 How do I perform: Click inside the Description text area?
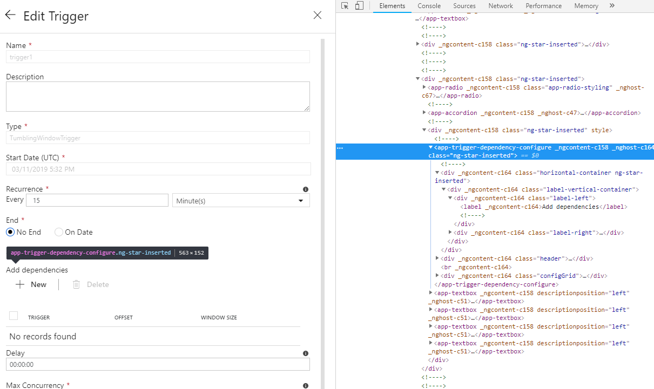(x=157, y=97)
